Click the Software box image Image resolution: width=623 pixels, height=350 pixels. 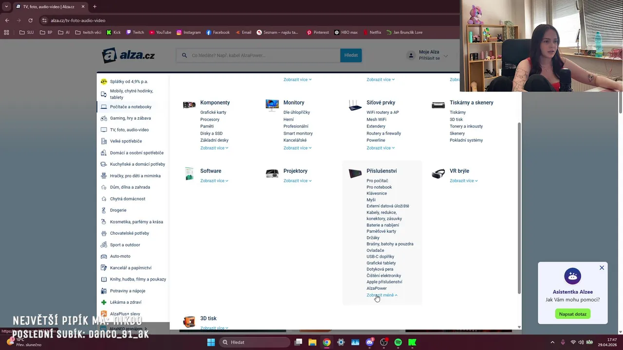(x=189, y=173)
